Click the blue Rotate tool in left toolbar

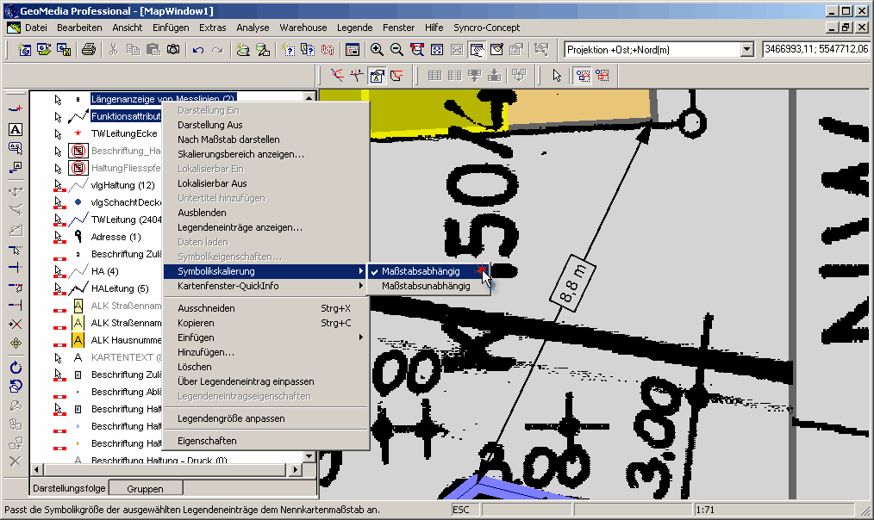click(x=15, y=368)
